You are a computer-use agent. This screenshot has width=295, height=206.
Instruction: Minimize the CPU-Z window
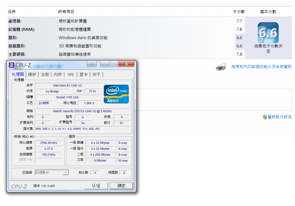(x=105, y=64)
